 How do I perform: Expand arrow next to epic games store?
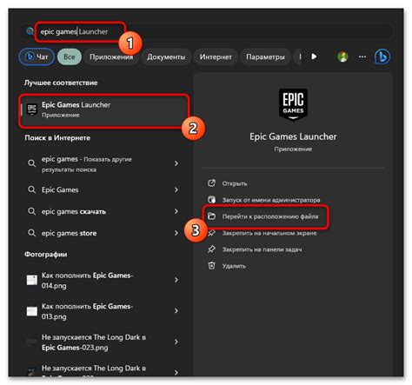[x=176, y=233]
